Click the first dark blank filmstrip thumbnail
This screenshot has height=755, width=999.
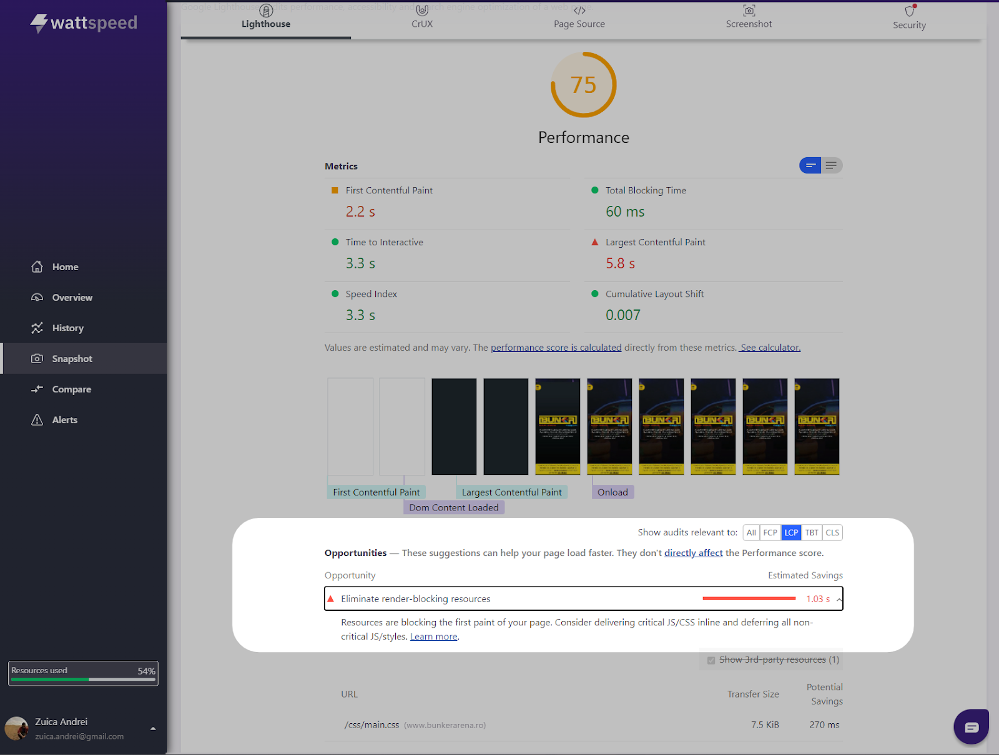454,426
